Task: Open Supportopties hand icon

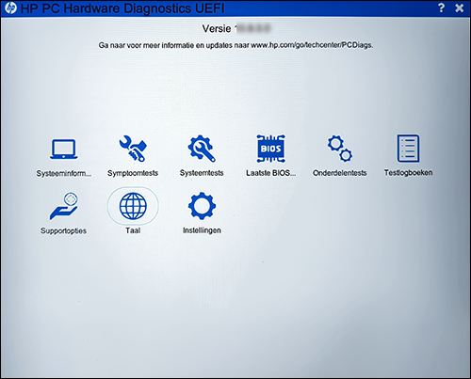Action: 64,206
